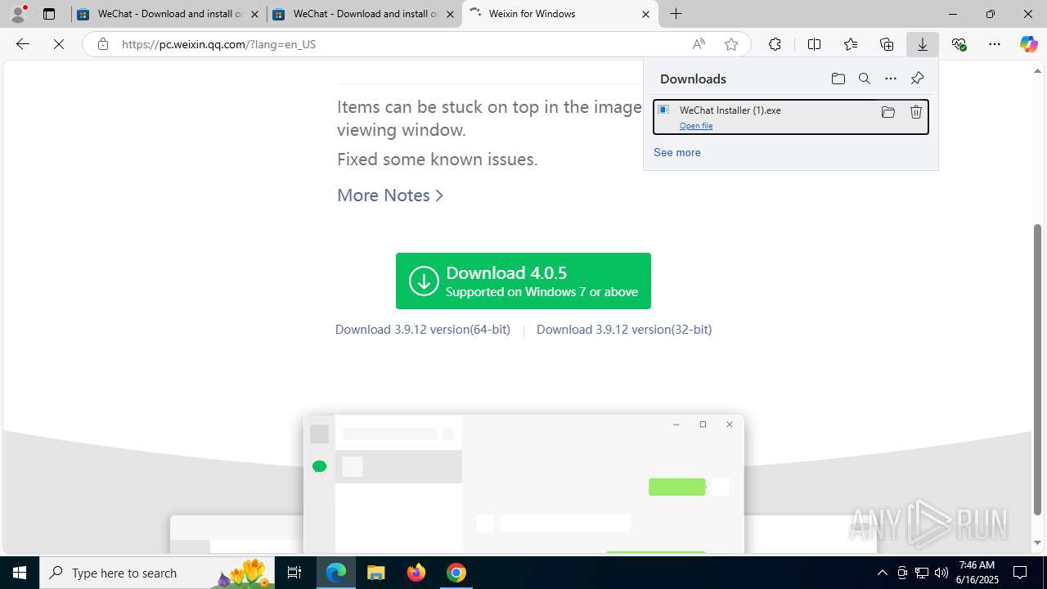Viewport: 1047px width, 589px height.
Task: Open the Favorites list
Action: pos(851,44)
